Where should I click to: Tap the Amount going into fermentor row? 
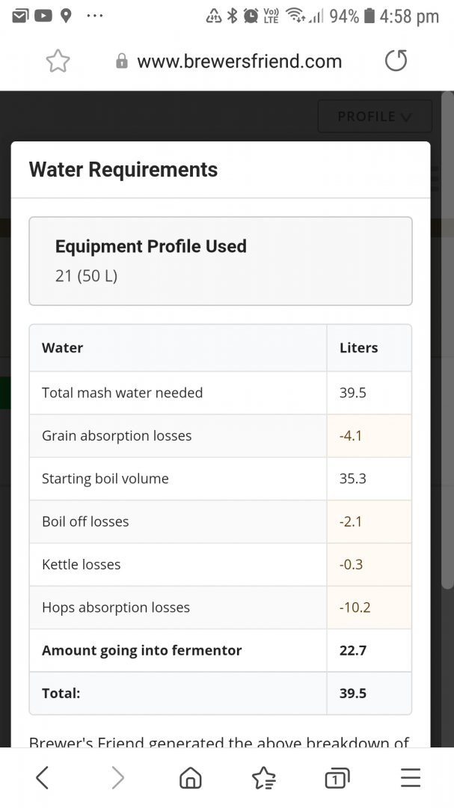coord(221,650)
